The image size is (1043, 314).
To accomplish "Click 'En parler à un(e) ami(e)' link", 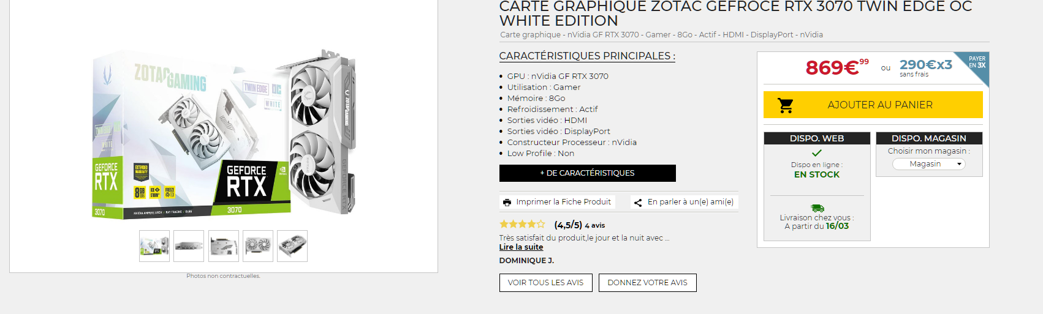I will point(690,202).
